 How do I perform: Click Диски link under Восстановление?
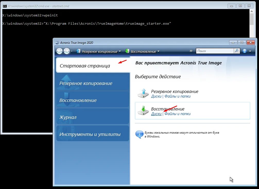point(156,114)
